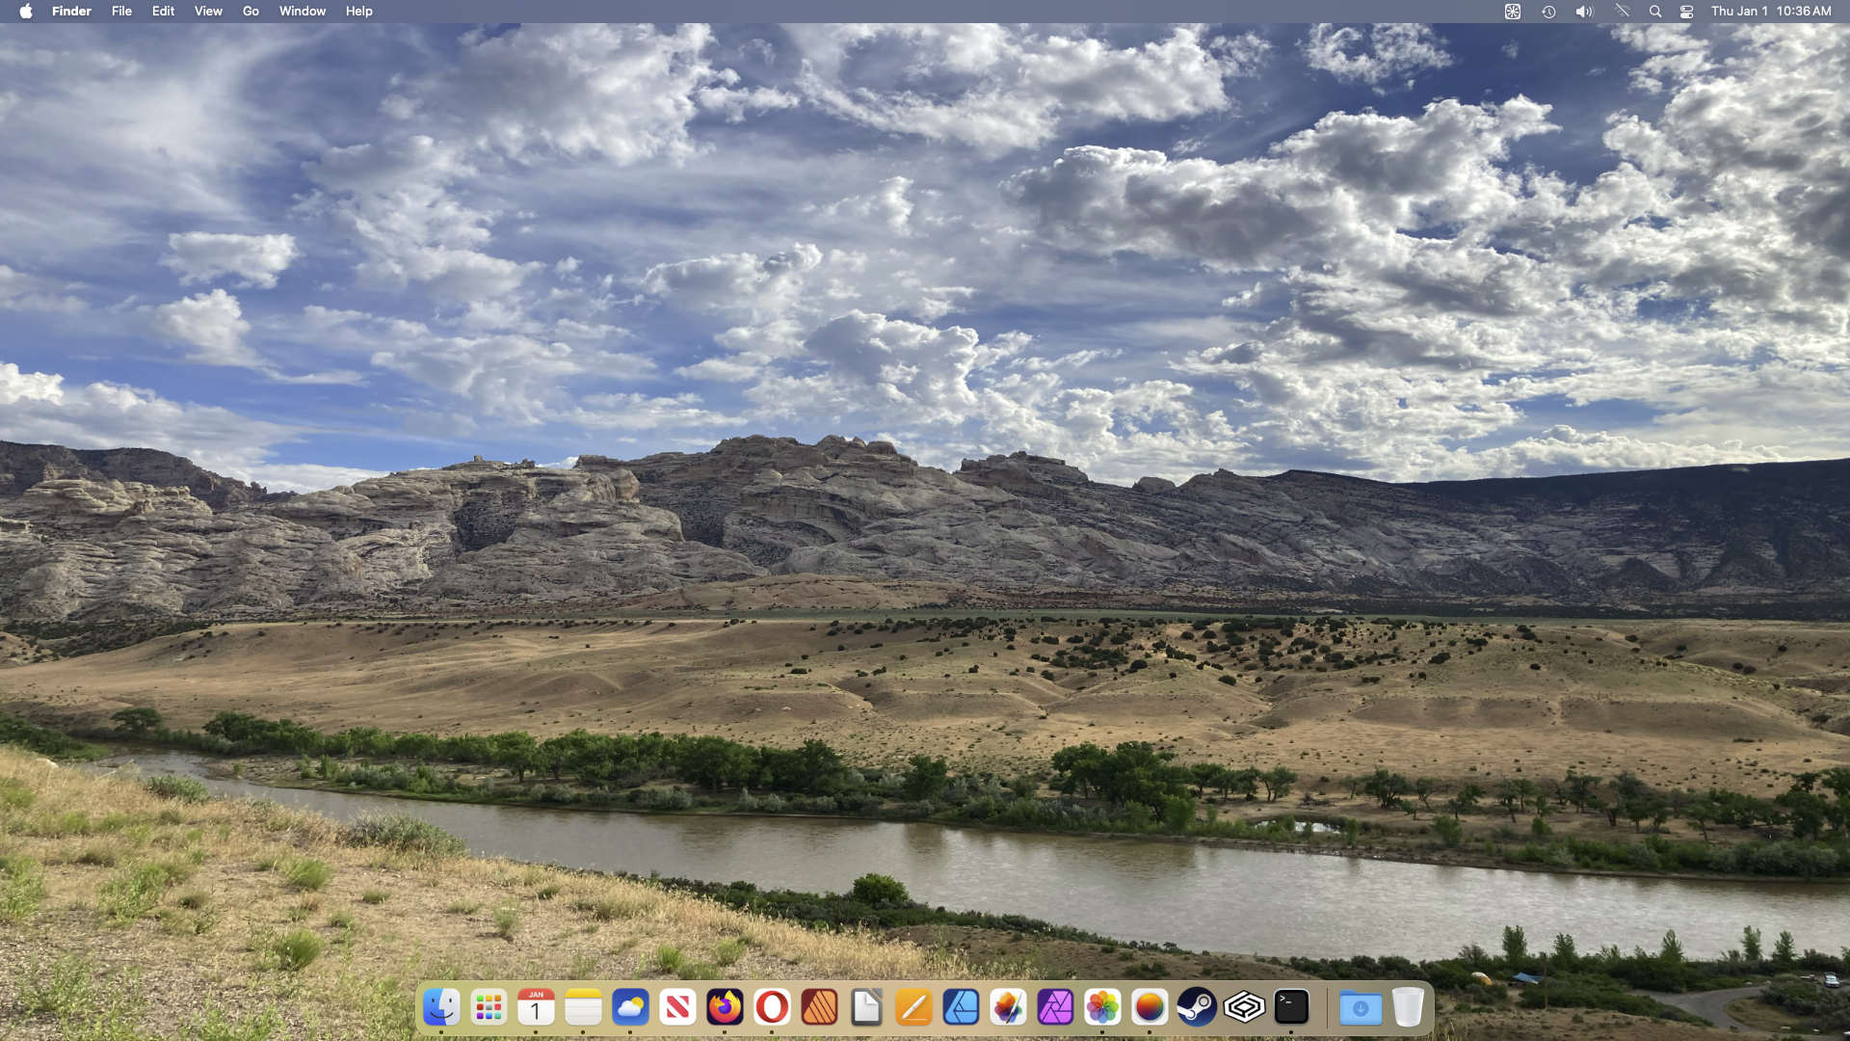Open the Weather app

tap(630, 1008)
